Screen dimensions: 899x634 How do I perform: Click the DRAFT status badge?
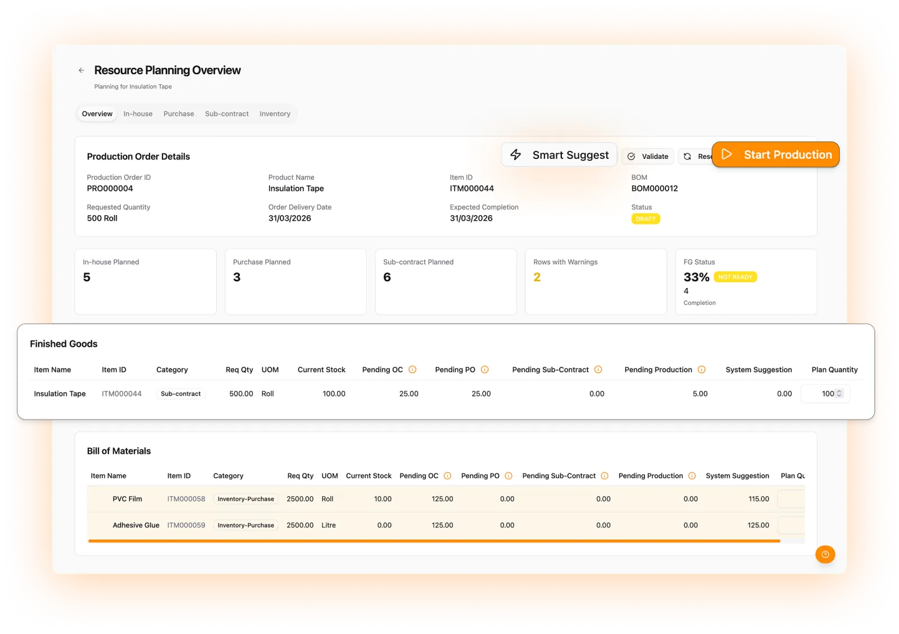(646, 219)
